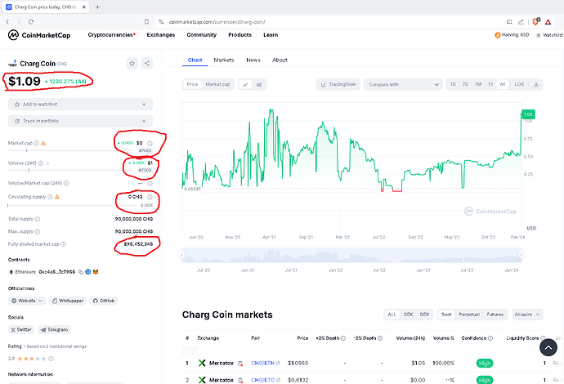Expand Volume (24h) chevron arrow
Viewport: 564px width, 384px height.
coord(47,163)
